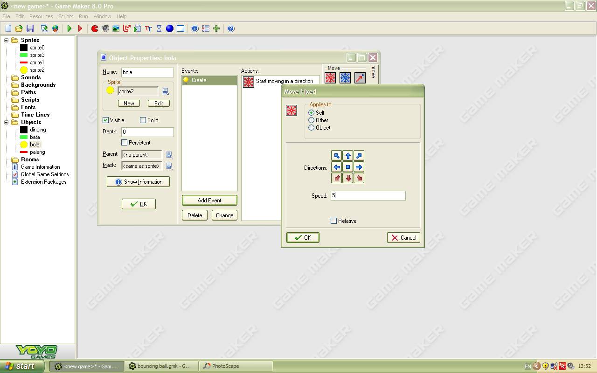Click Cancel in Move Fixed dialog
Screen dimensions: 597x373
(403, 237)
